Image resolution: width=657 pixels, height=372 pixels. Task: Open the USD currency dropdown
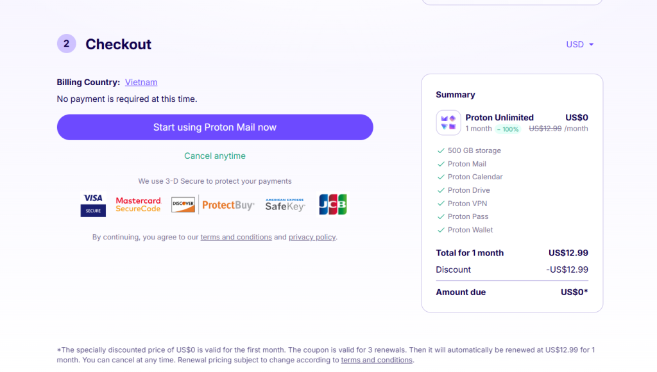point(579,44)
